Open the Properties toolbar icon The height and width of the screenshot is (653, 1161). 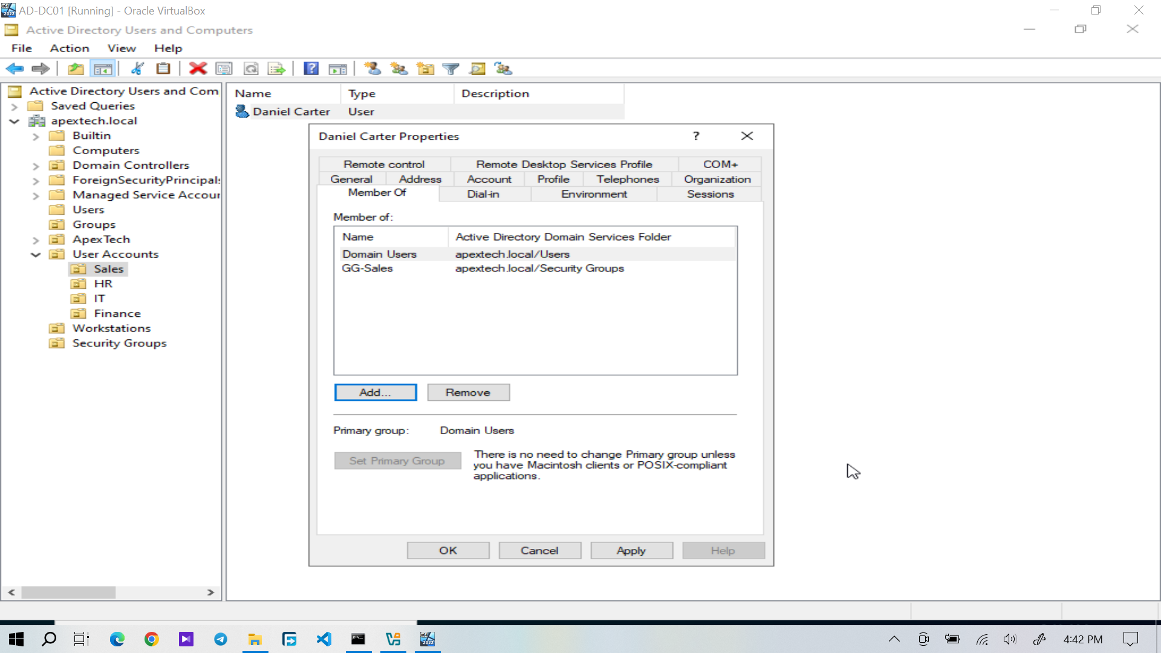(x=224, y=69)
